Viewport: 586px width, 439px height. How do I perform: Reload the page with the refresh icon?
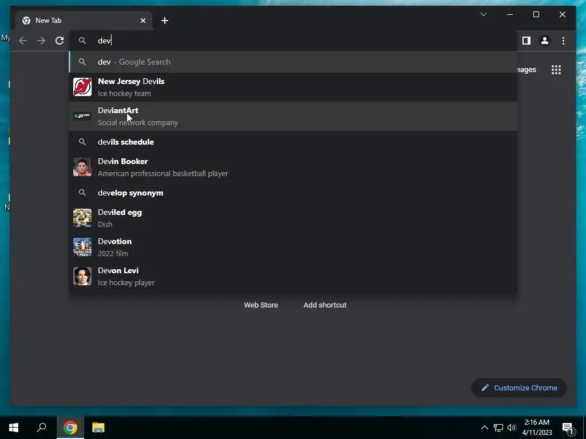click(60, 41)
